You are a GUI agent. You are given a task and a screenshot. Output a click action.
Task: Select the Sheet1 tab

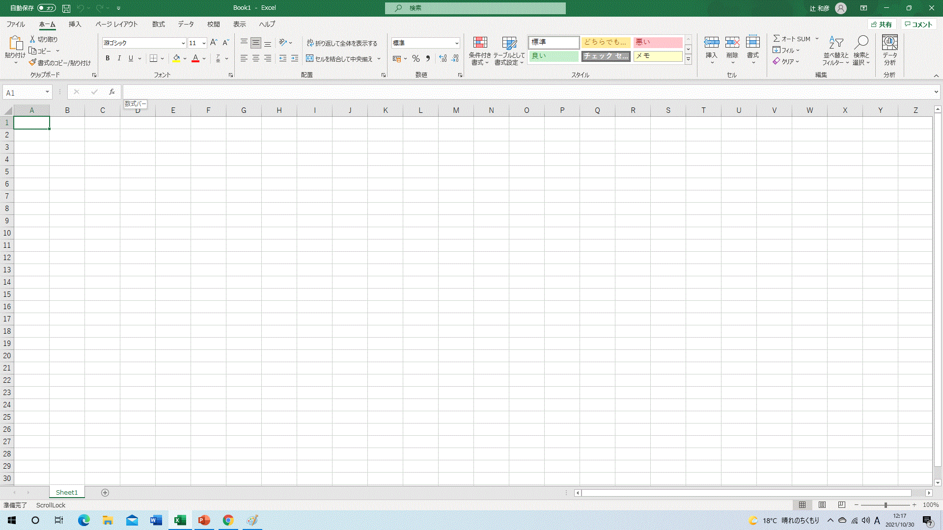(x=67, y=492)
